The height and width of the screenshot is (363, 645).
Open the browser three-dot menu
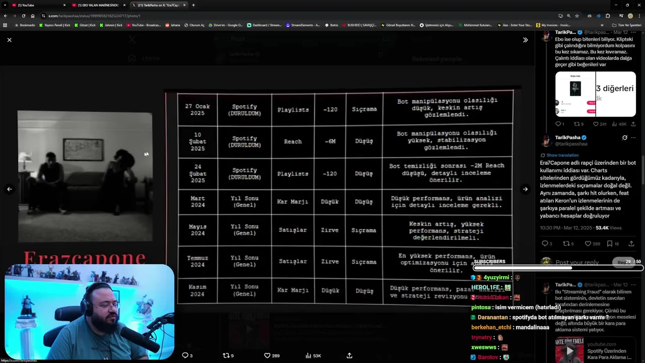tap(639, 16)
